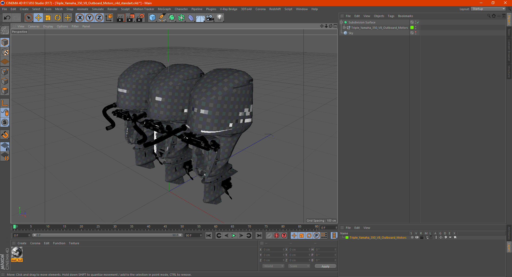512x277 pixels.
Task: Enable the Axis tool
Action: point(5,103)
